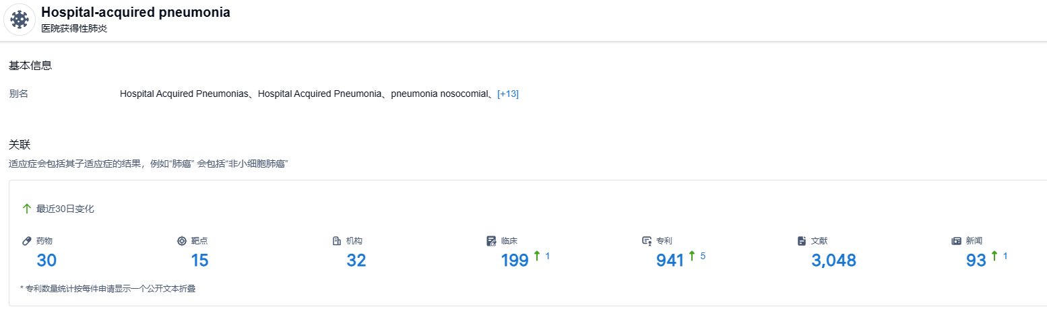
Task: Expand the [+13] additional aliases
Action: [x=508, y=94]
